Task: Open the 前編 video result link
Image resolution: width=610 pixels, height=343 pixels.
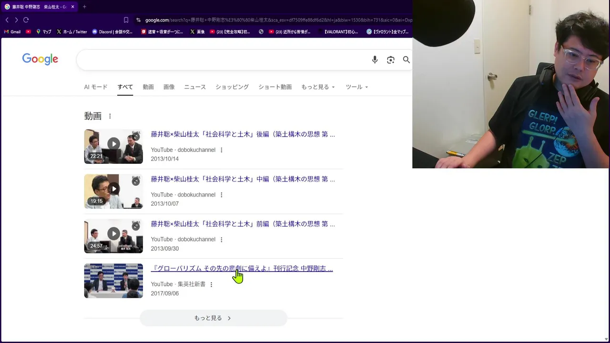Action: click(x=243, y=224)
